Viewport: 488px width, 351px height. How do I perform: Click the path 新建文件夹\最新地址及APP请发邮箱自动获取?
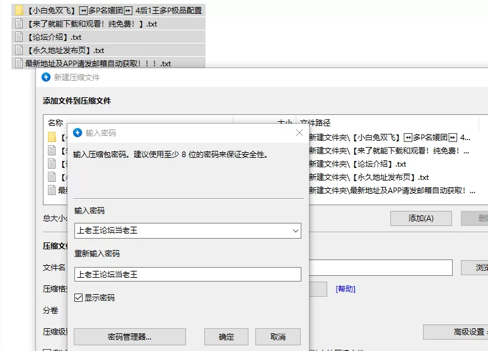click(392, 191)
